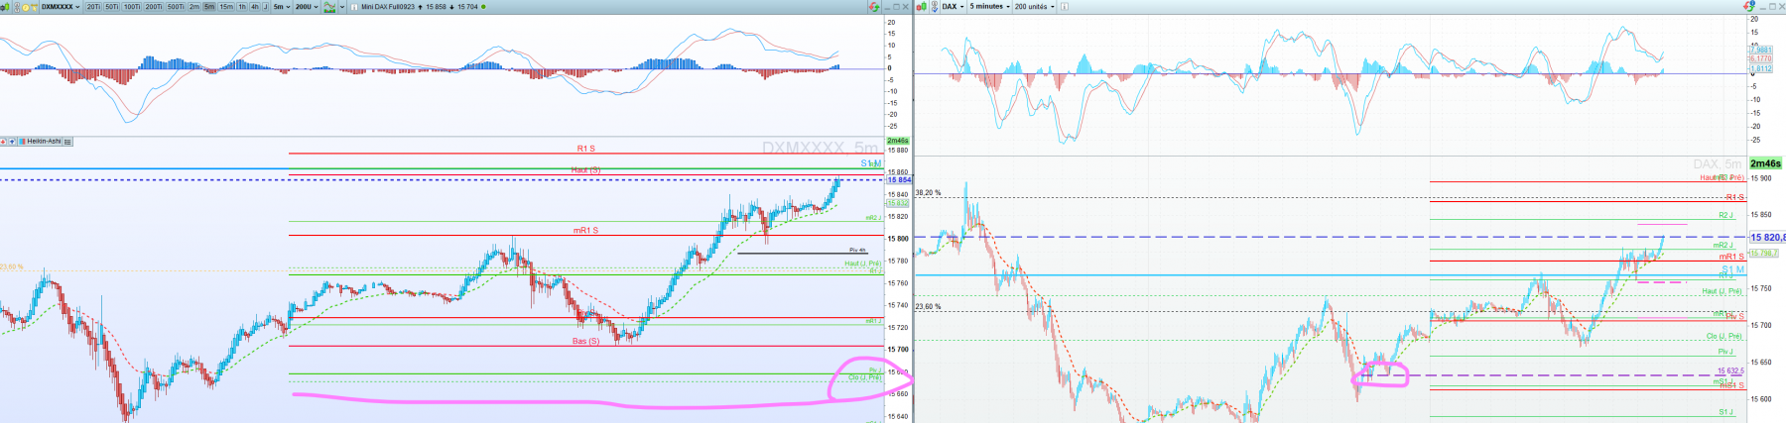The width and height of the screenshot is (1786, 423).
Task: Expand the 200U units dropdown
Action: [x=307, y=6]
